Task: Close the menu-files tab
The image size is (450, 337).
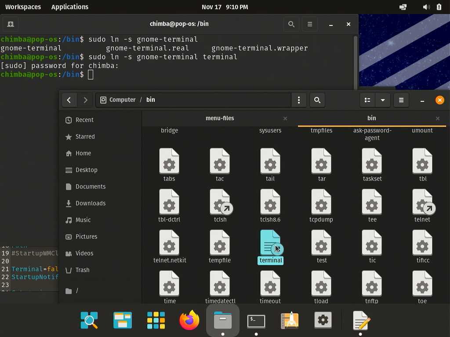Action: pyautogui.click(x=285, y=118)
